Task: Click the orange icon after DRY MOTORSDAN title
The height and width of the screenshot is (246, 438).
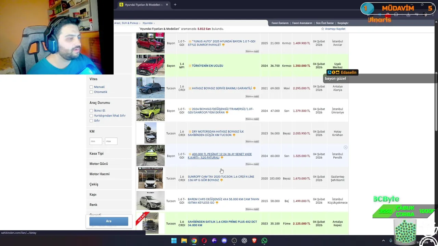Action: (234, 135)
